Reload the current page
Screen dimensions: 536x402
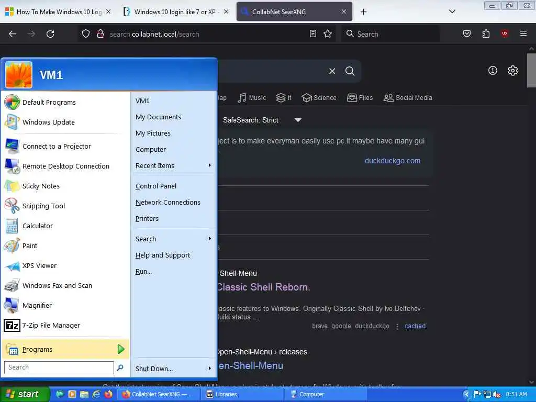50,34
